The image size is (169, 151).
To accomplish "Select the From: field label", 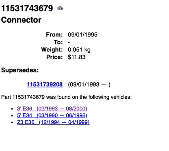I will [x=54, y=34].
